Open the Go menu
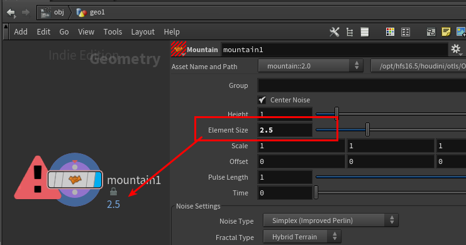The height and width of the screenshot is (245, 466). click(64, 32)
